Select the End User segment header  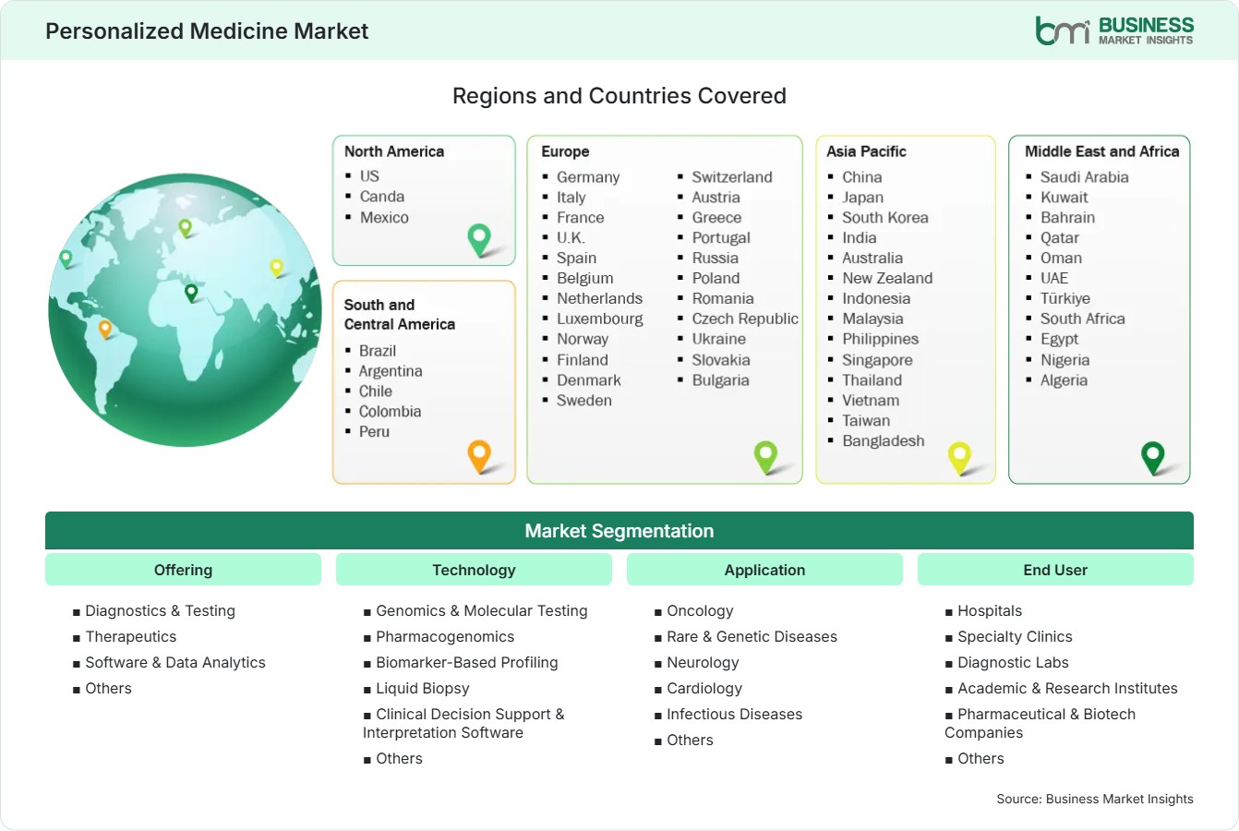[x=1055, y=570]
